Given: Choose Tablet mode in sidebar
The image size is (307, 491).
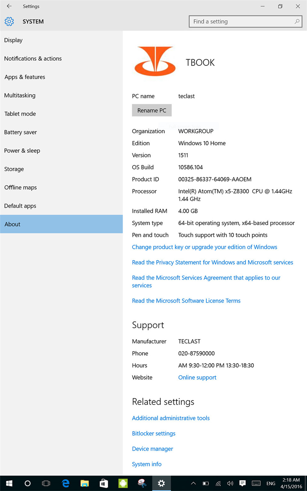Looking at the screenshot, I should click(x=61, y=114).
